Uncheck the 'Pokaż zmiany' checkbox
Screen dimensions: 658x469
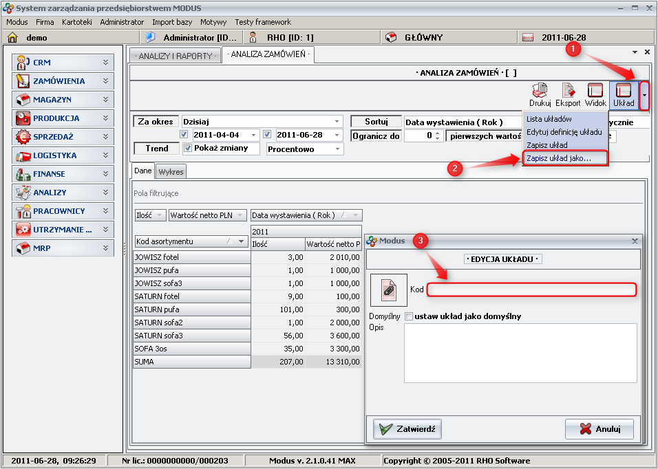pos(188,149)
